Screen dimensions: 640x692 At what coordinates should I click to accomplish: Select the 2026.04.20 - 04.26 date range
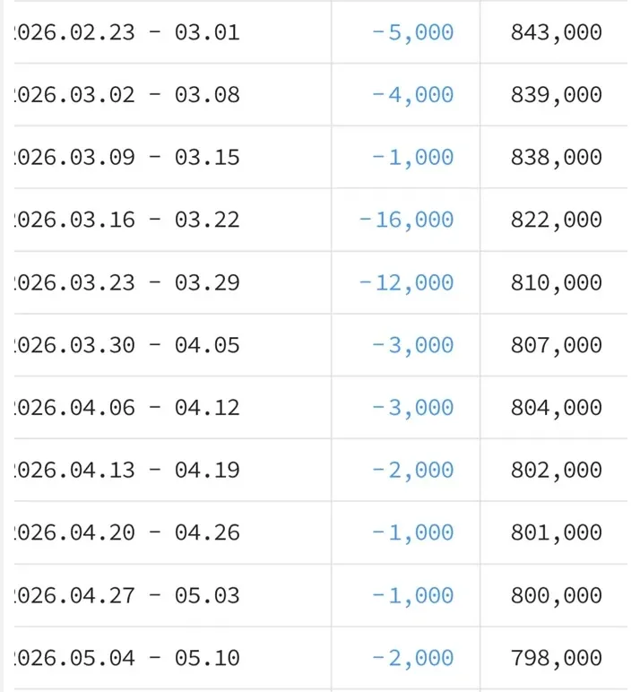(x=126, y=532)
